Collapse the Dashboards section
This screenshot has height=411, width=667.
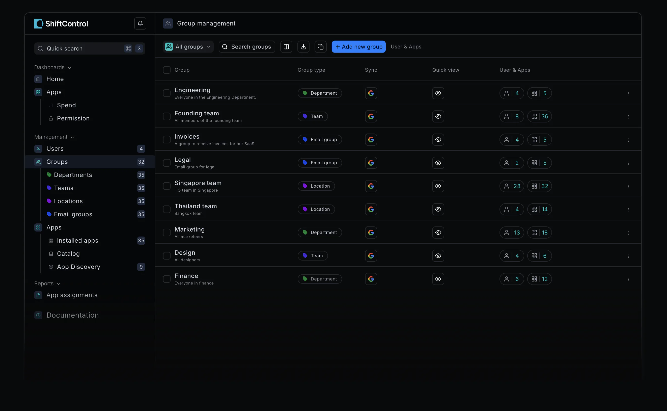(x=53, y=67)
